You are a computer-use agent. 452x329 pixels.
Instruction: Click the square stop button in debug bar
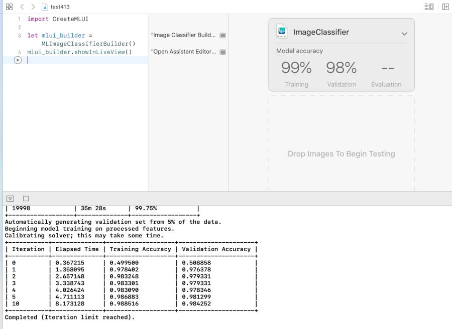(x=26, y=199)
